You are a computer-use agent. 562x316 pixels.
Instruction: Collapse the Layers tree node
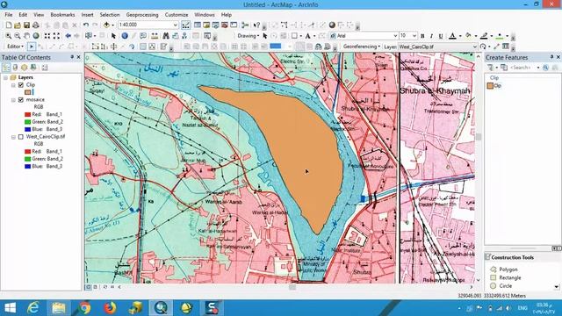coord(6,77)
